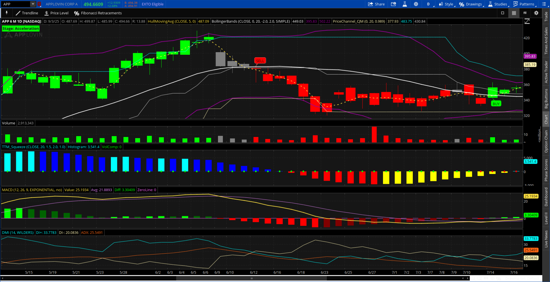Open the red number 1 link selector
Viewport: 550px width, 282px height.
[x=39, y=4]
